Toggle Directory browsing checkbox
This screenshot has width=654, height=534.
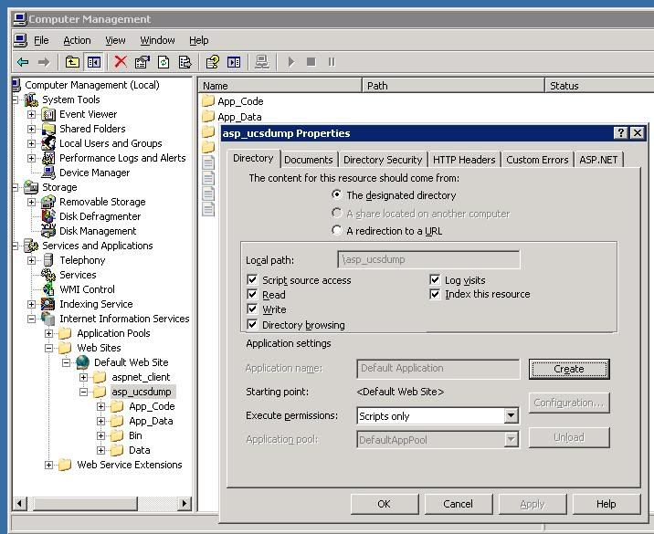(x=252, y=324)
